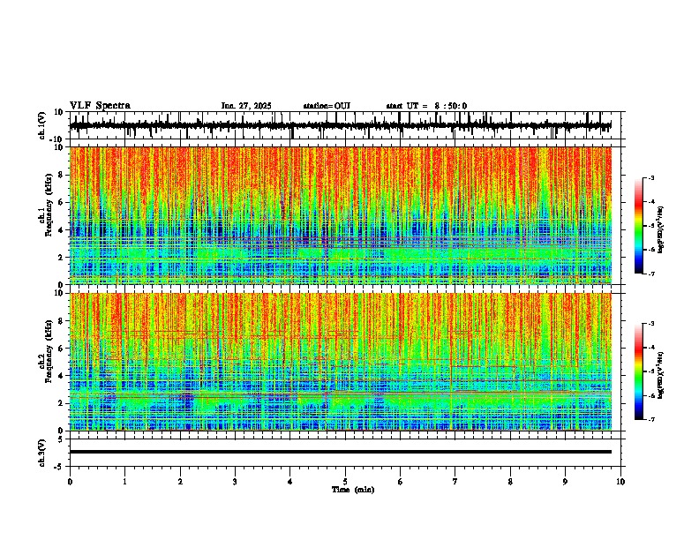This screenshot has height=540, width=699.
Task: Click the 'VLF Spectra' plot title
Action: pyautogui.click(x=100, y=106)
